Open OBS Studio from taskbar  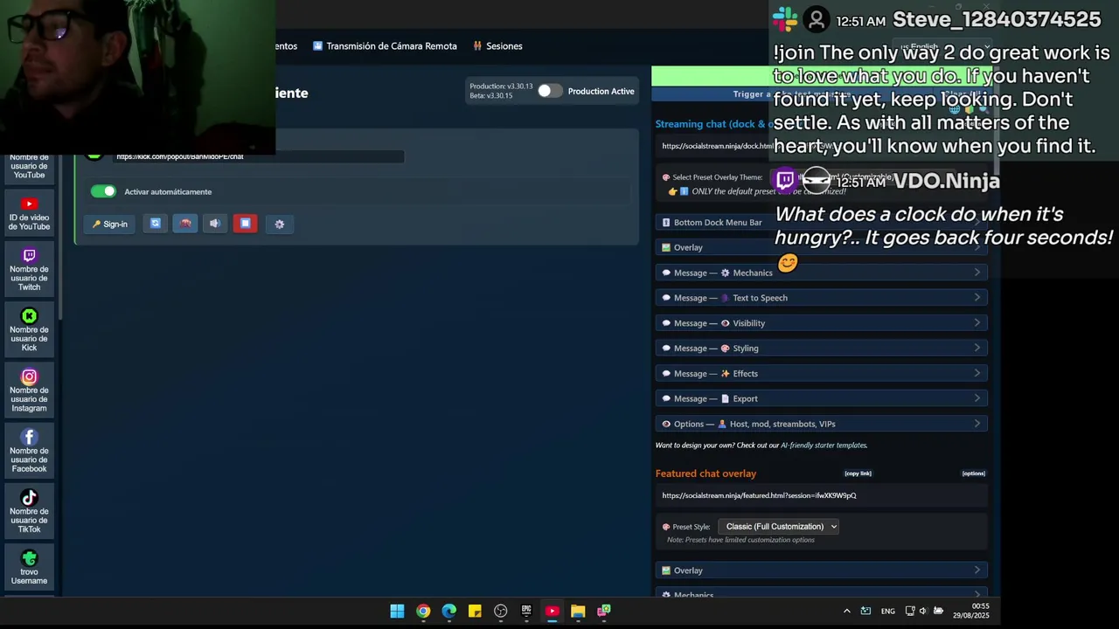(500, 611)
